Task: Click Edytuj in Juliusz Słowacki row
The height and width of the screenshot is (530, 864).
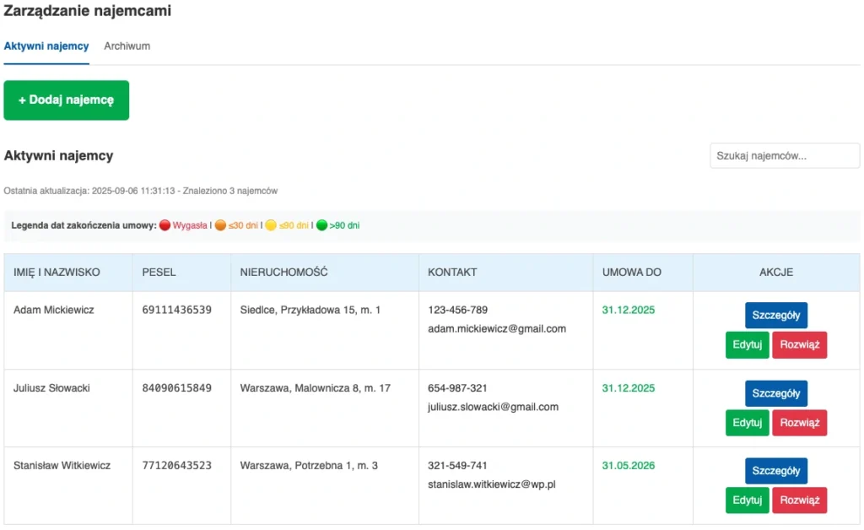Action: click(747, 423)
